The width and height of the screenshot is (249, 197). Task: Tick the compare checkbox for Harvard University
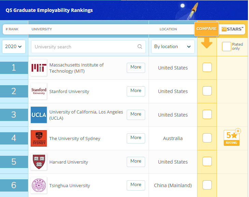207,162
